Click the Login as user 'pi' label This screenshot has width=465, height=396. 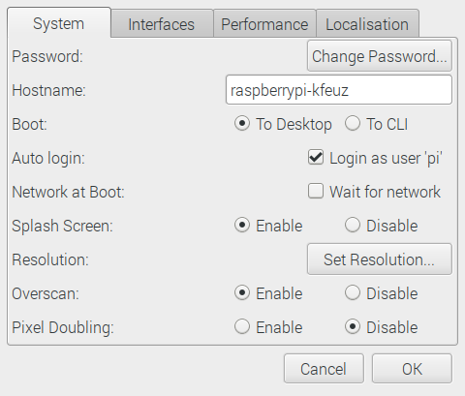(386, 158)
